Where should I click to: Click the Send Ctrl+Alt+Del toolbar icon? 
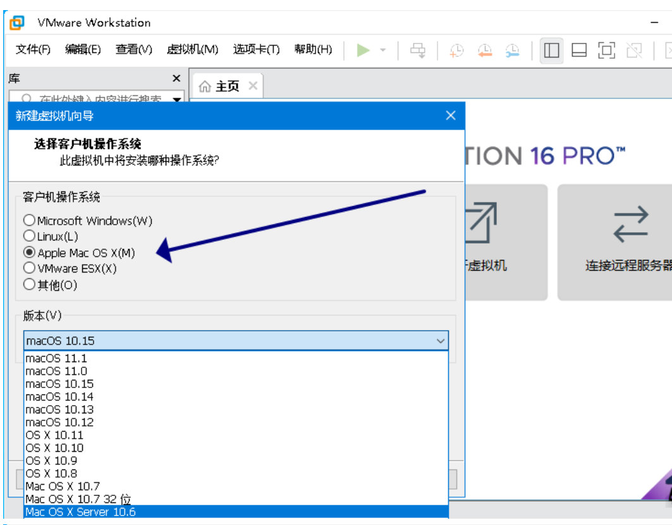(418, 50)
